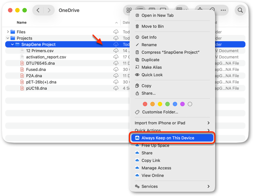Open the Import from iPhone or iPad submenu
Viewport: 253px width, 196px height.
click(172, 123)
